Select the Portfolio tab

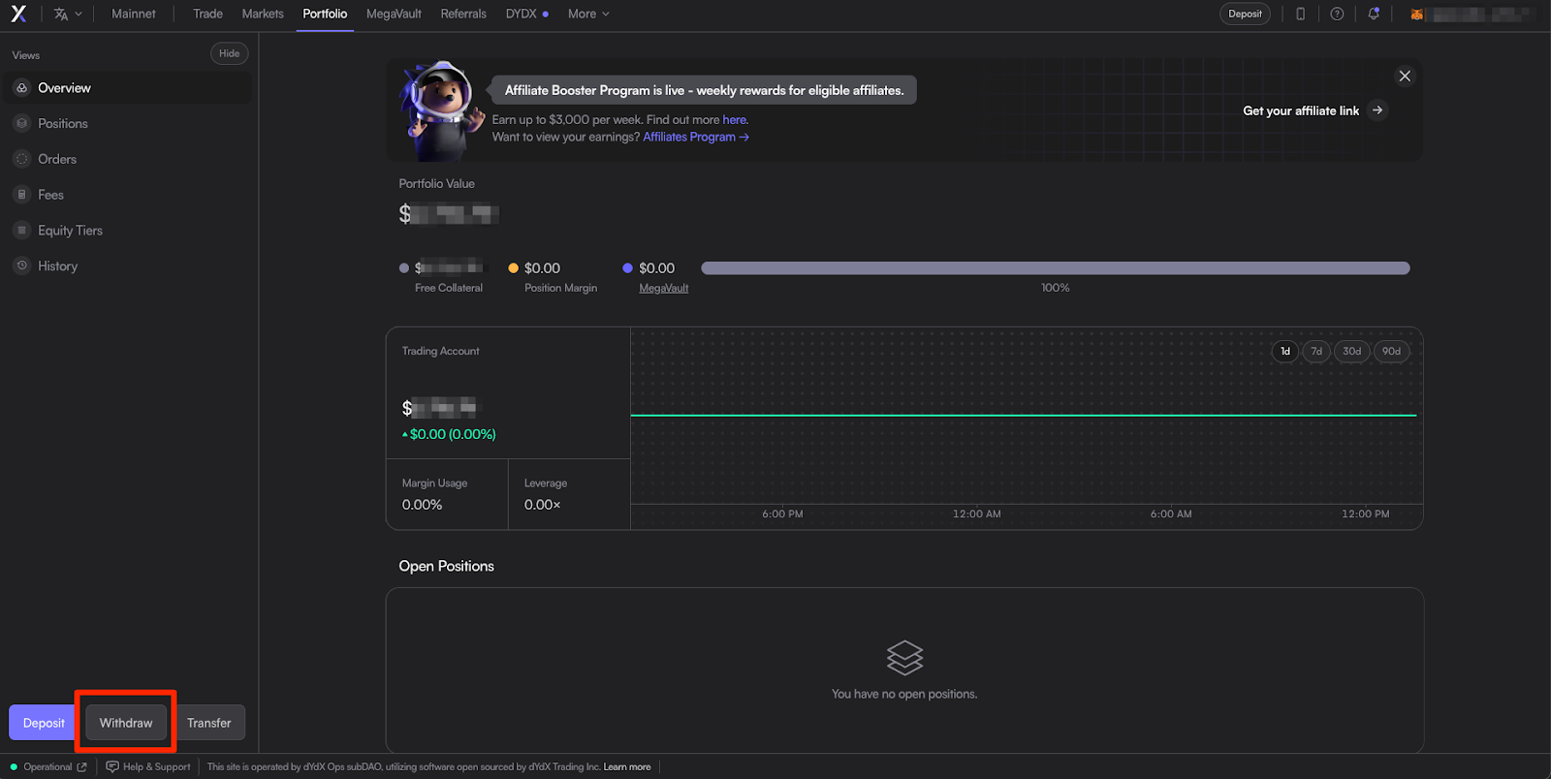pyautogui.click(x=325, y=14)
